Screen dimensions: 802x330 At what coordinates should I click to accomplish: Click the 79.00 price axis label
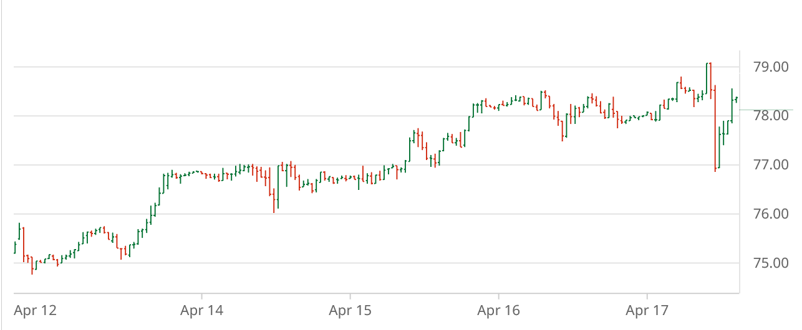pos(766,67)
